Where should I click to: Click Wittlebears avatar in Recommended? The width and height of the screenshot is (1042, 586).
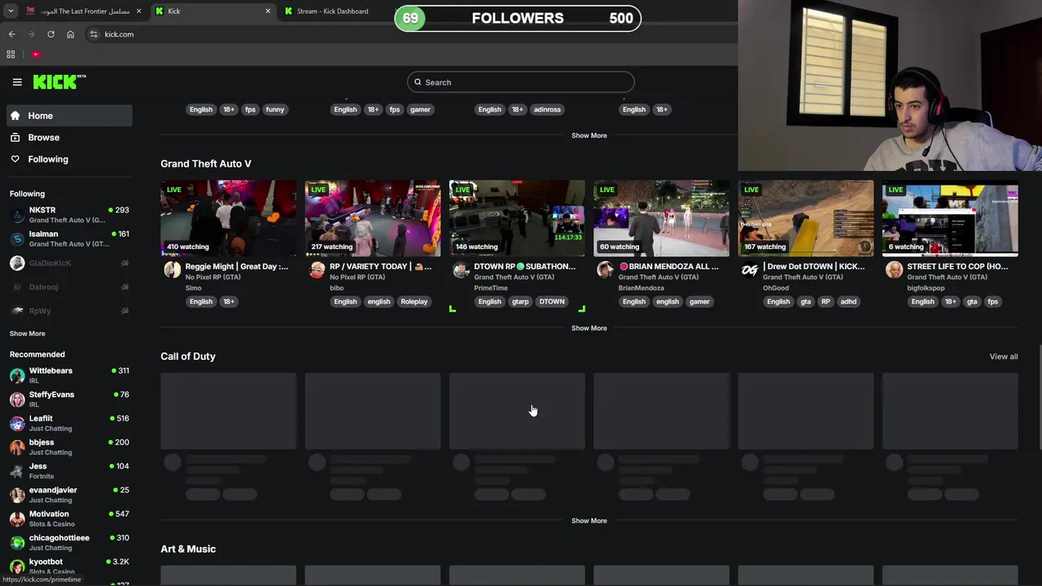click(x=17, y=376)
